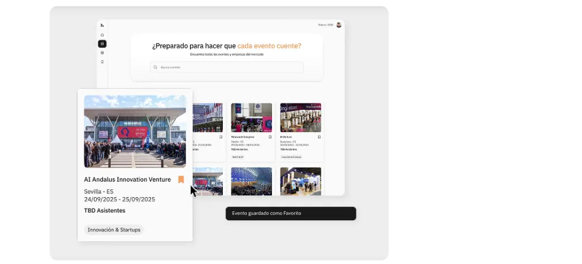Click the 'Buscar eventos' search field
Image resolution: width=582 pixels, height=264 pixels.
tap(227, 67)
